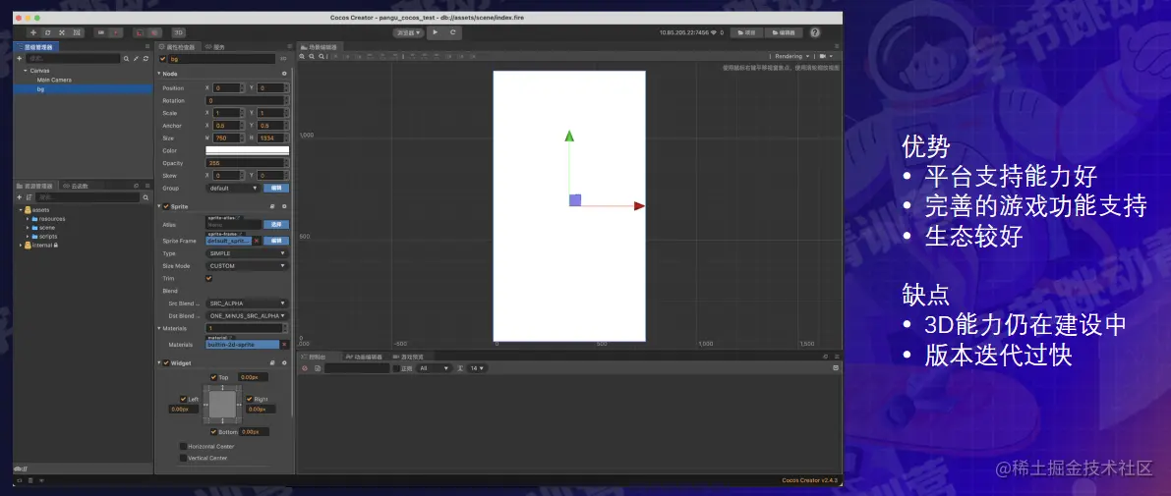The width and height of the screenshot is (1171, 496).
Task: Open the Sprite component help doc icon
Action: click(x=271, y=206)
